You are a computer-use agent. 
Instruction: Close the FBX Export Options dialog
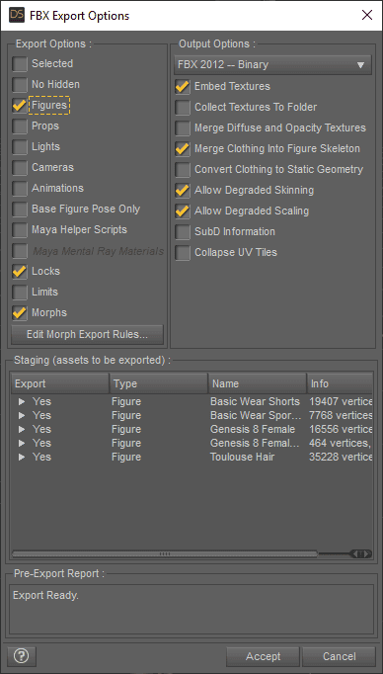(x=367, y=16)
